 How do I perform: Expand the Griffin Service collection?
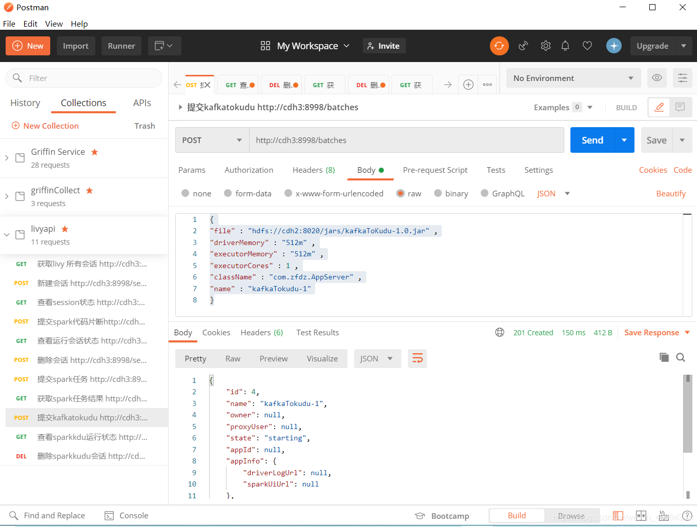click(x=7, y=158)
